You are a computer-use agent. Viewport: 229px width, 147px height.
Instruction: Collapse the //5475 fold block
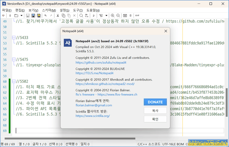pyautogui.click(x=13, y=60)
